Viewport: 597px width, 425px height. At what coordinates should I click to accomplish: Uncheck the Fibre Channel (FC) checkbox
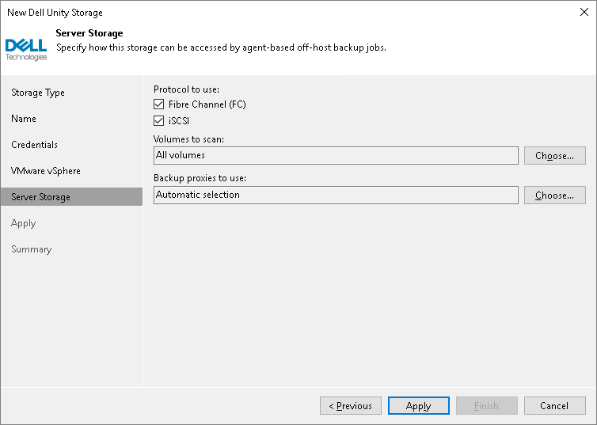159,104
